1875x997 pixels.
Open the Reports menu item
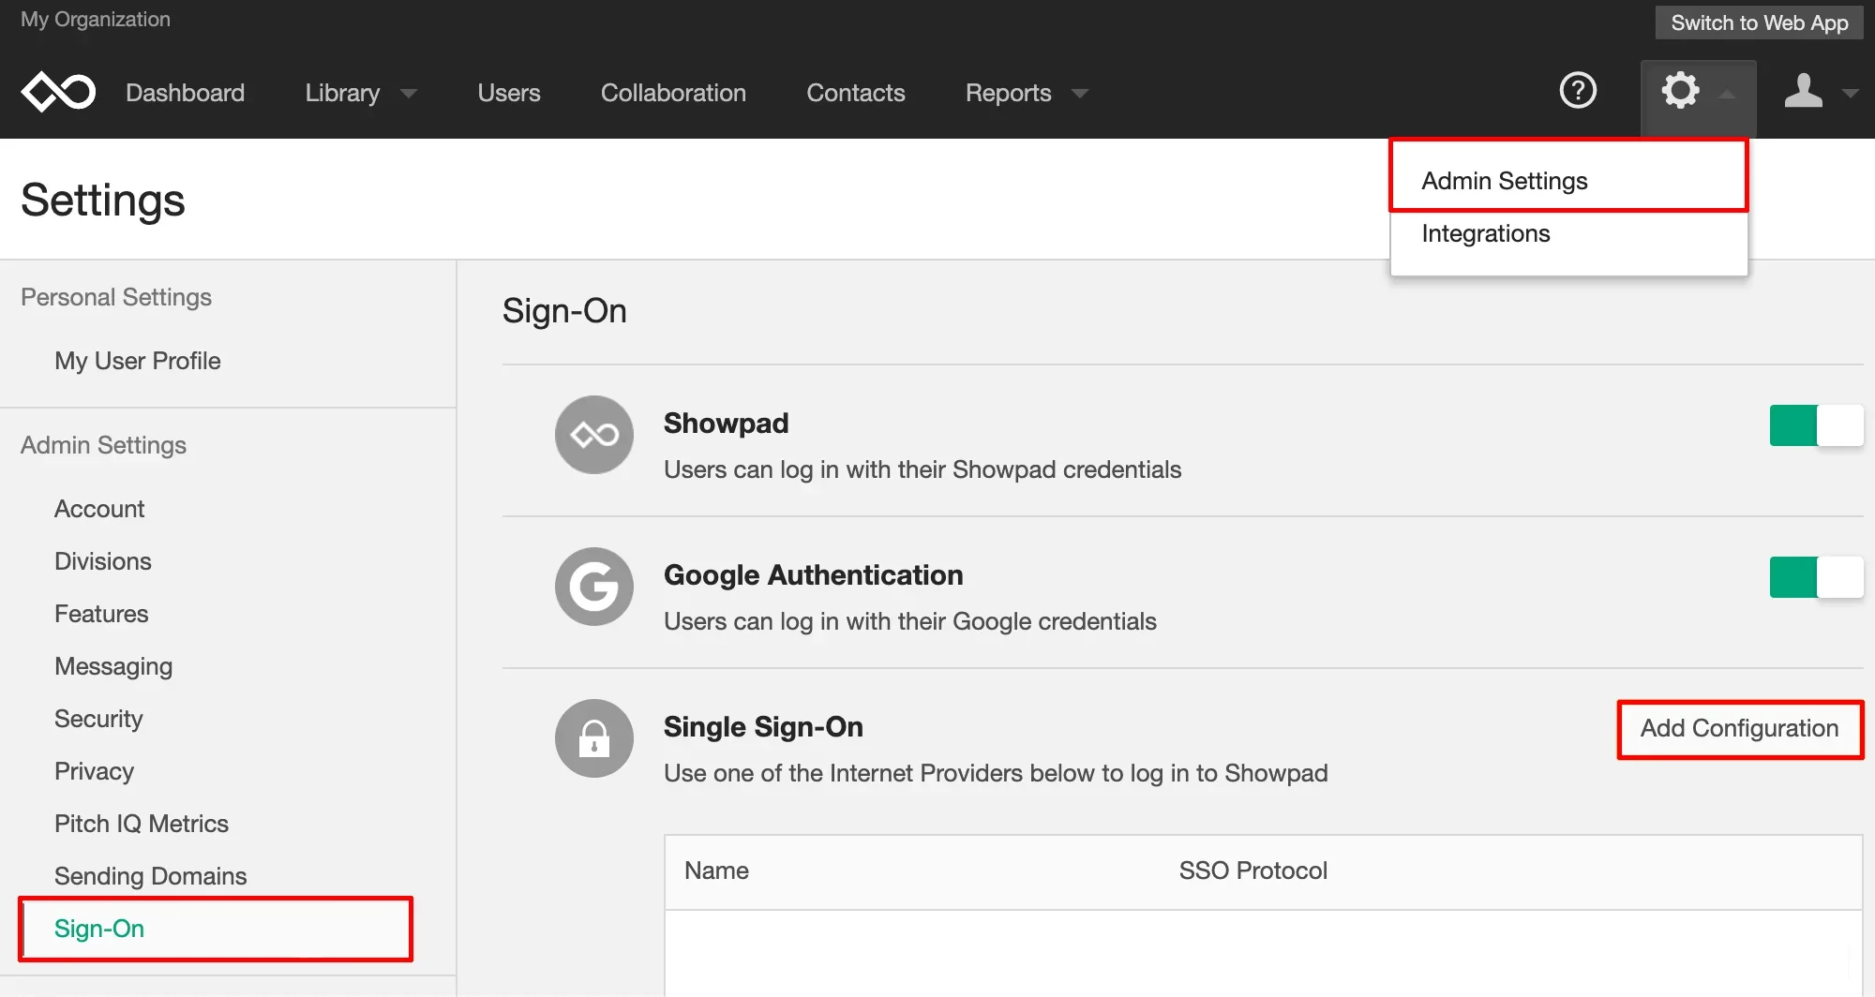pos(1008,93)
